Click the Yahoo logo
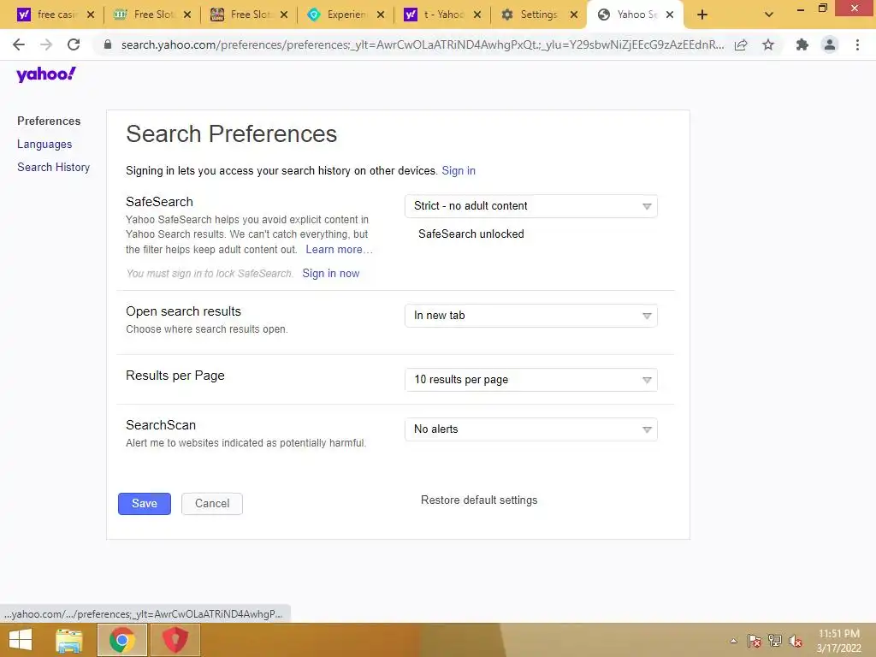Image resolution: width=876 pixels, height=657 pixels. (x=46, y=74)
